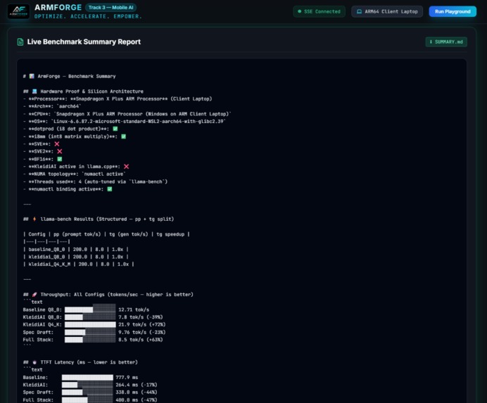487x403 pixels.
Task: Click the KleidiAI Q4_K throughput bar
Action: click(x=90, y=324)
